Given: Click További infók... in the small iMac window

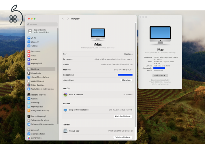Looking at the screenshot, I should pos(160,76).
